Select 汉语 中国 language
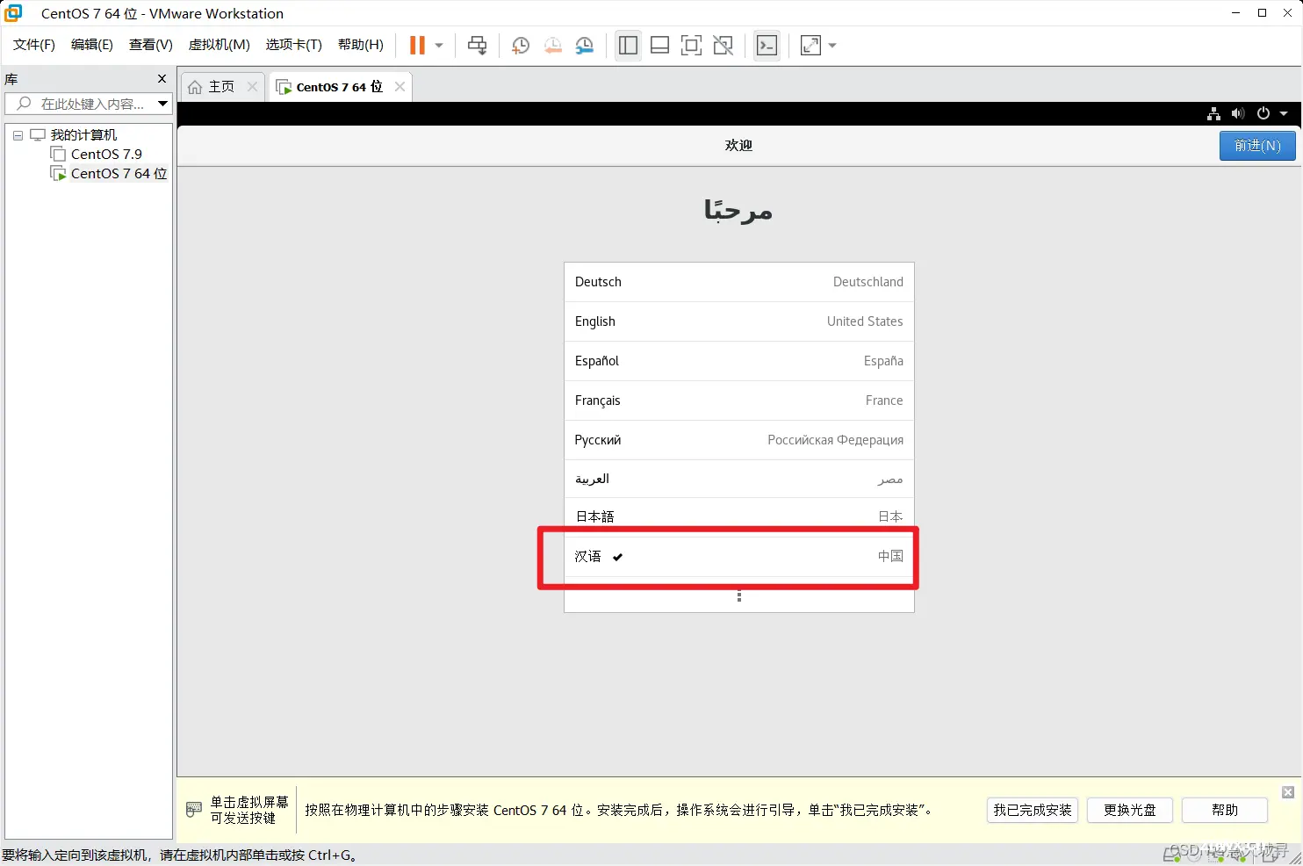Image resolution: width=1303 pixels, height=866 pixels. [739, 556]
